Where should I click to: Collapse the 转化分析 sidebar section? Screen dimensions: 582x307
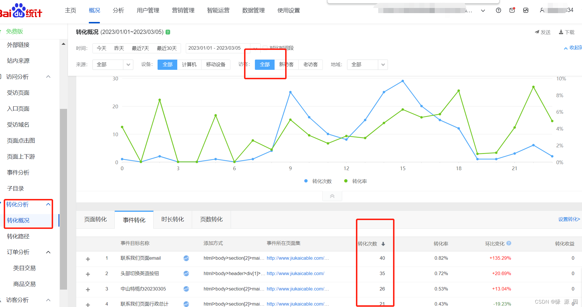tap(48, 204)
